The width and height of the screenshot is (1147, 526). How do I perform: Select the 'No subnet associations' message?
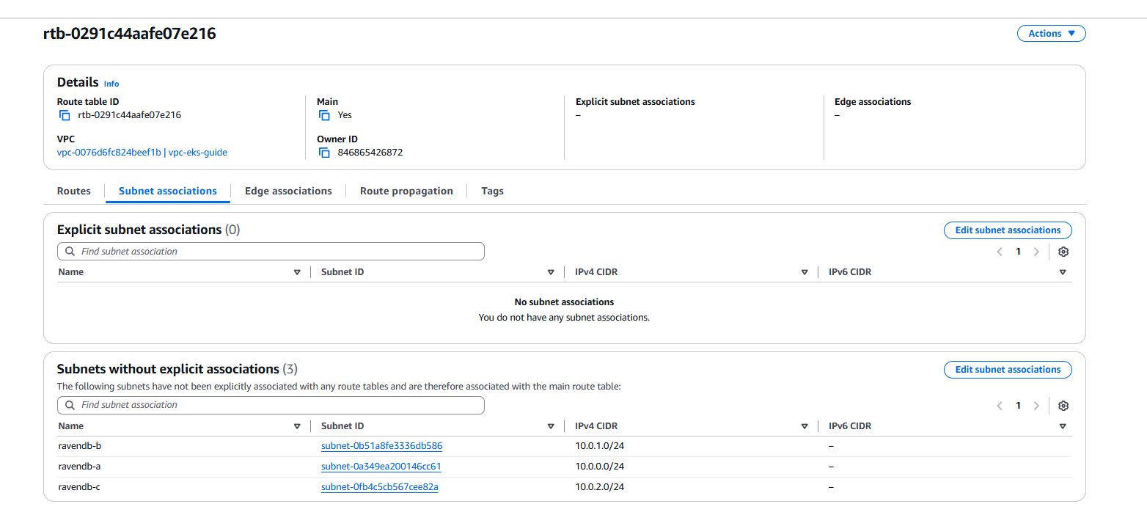pos(564,302)
